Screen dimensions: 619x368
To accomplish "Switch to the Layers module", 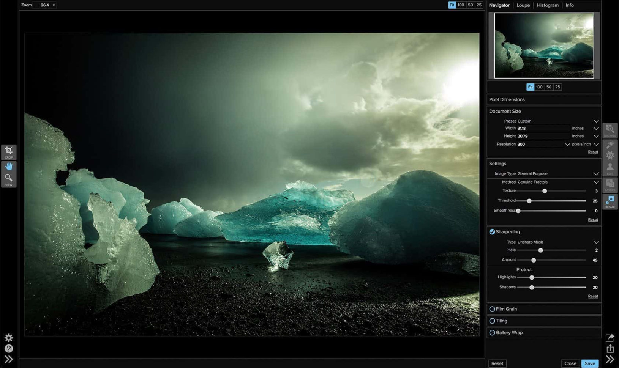I will 610,185.
